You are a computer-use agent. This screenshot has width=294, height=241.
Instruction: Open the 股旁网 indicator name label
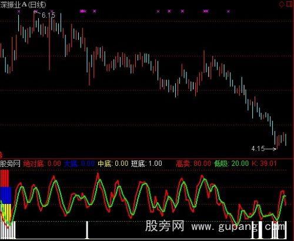(x=10, y=163)
